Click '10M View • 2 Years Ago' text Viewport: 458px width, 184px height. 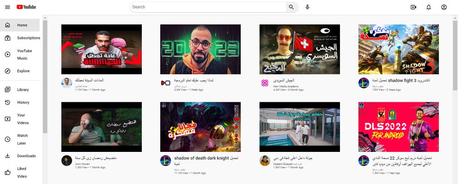point(386,90)
